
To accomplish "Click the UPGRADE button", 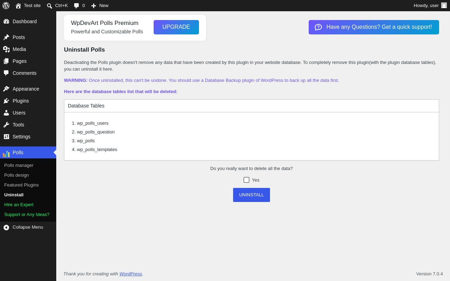I will [176, 27].
